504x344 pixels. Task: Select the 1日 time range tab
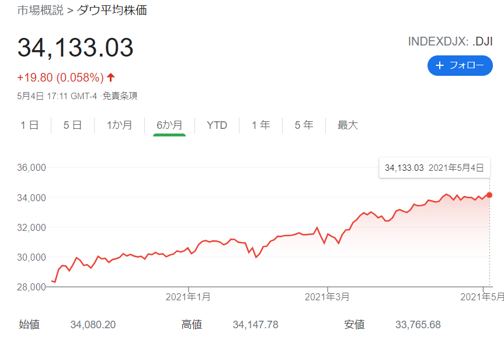click(29, 125)
